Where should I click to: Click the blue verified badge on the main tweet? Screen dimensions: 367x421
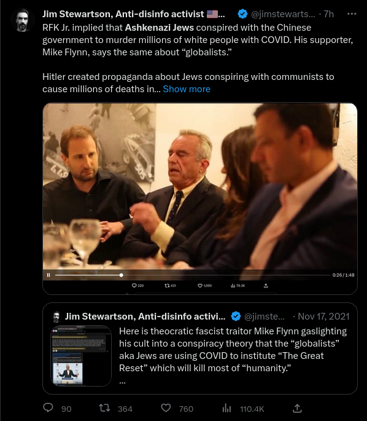point(242,14)
